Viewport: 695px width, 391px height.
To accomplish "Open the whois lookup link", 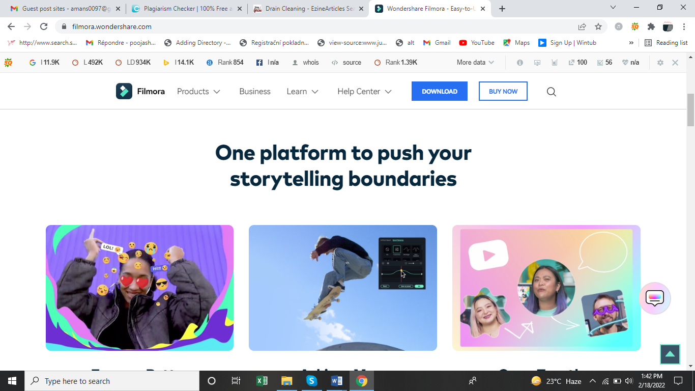I will (305, 63).
